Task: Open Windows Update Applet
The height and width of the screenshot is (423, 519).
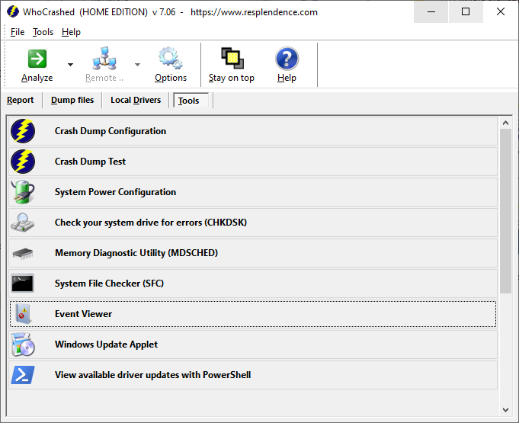Action: coord(253,344)
